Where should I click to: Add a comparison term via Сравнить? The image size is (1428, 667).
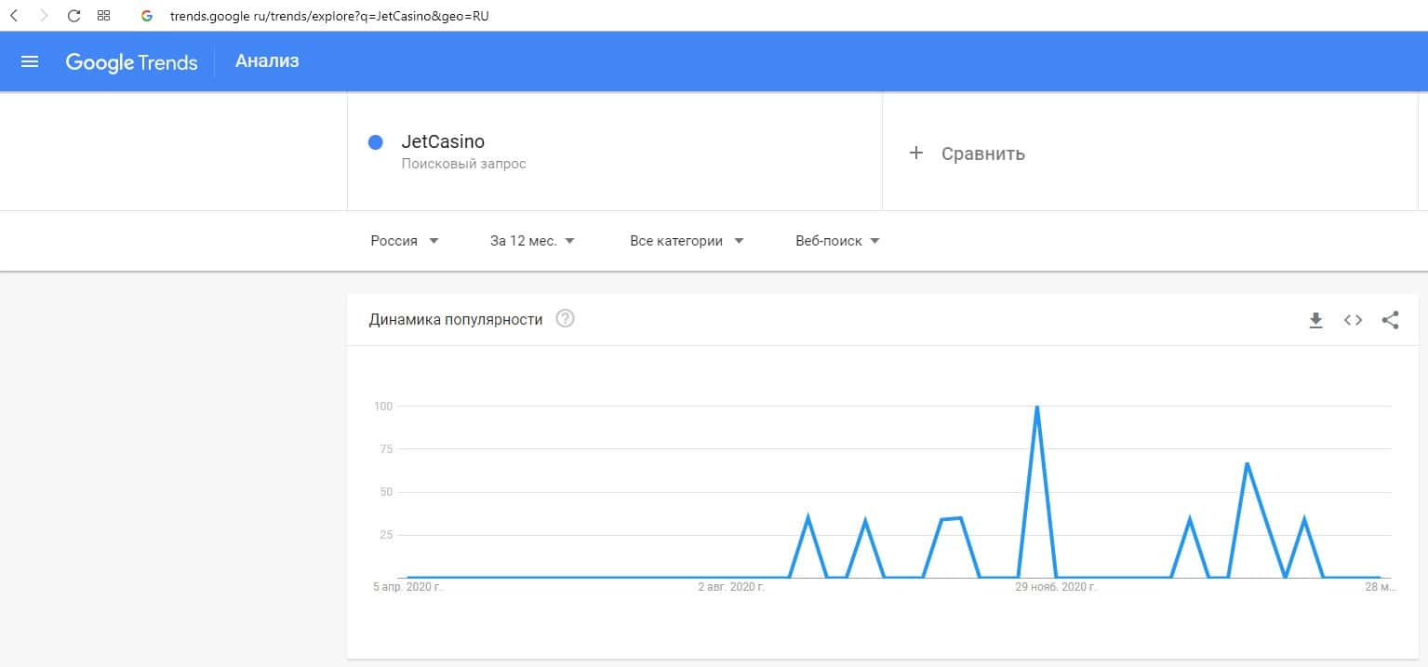[983, 153]
